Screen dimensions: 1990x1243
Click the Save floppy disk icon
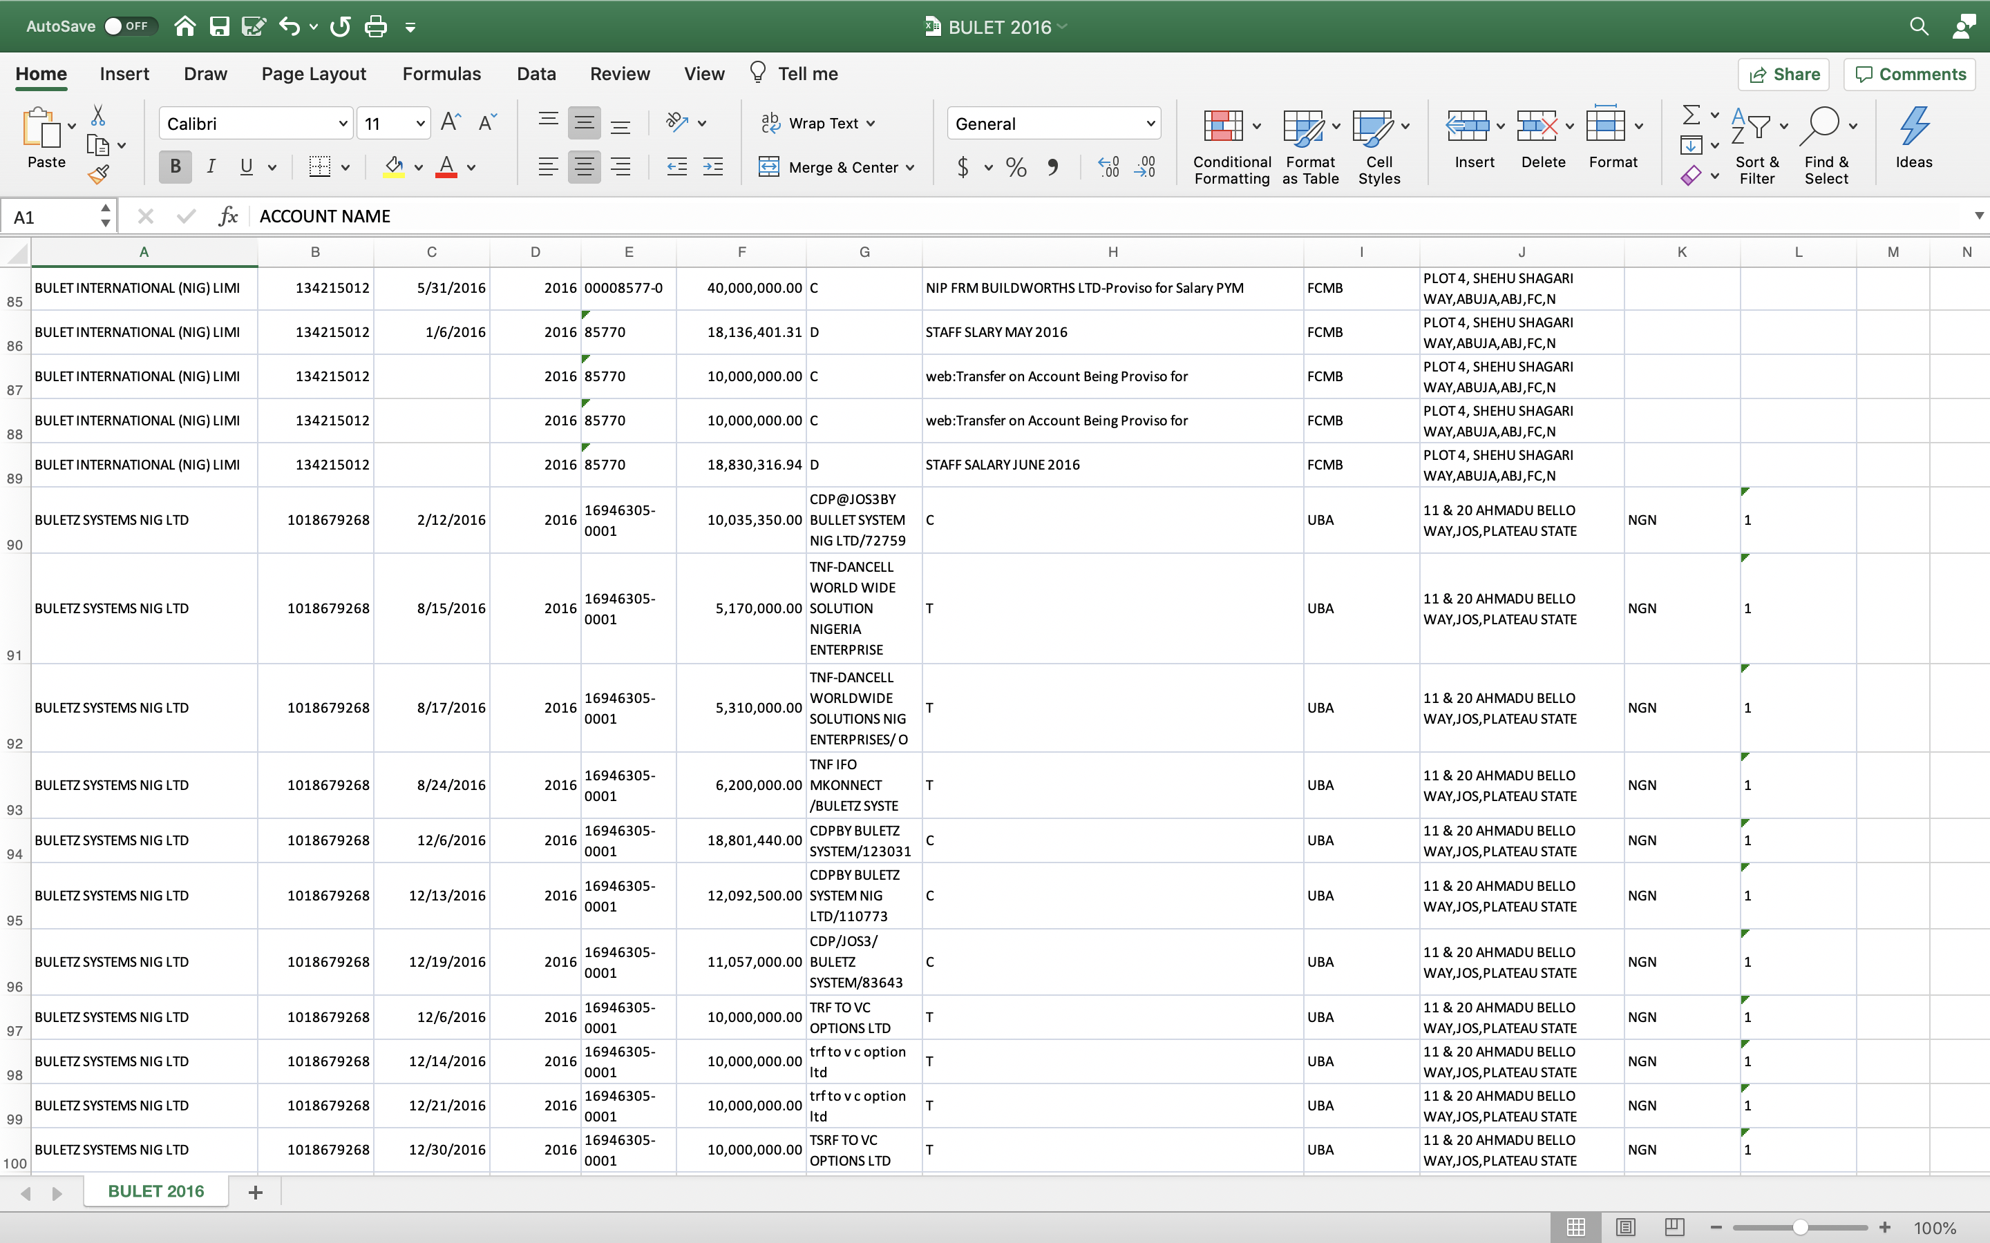tap(219, 26)
